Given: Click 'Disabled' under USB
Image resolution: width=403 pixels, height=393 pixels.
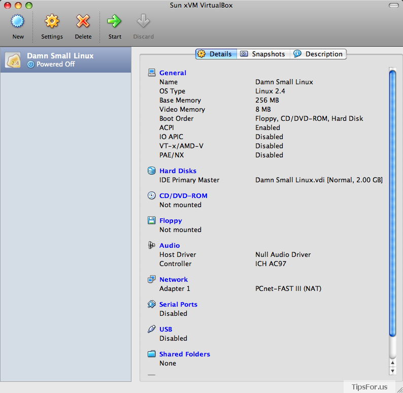Looking at the screenshot, I should tap(173, 339).
